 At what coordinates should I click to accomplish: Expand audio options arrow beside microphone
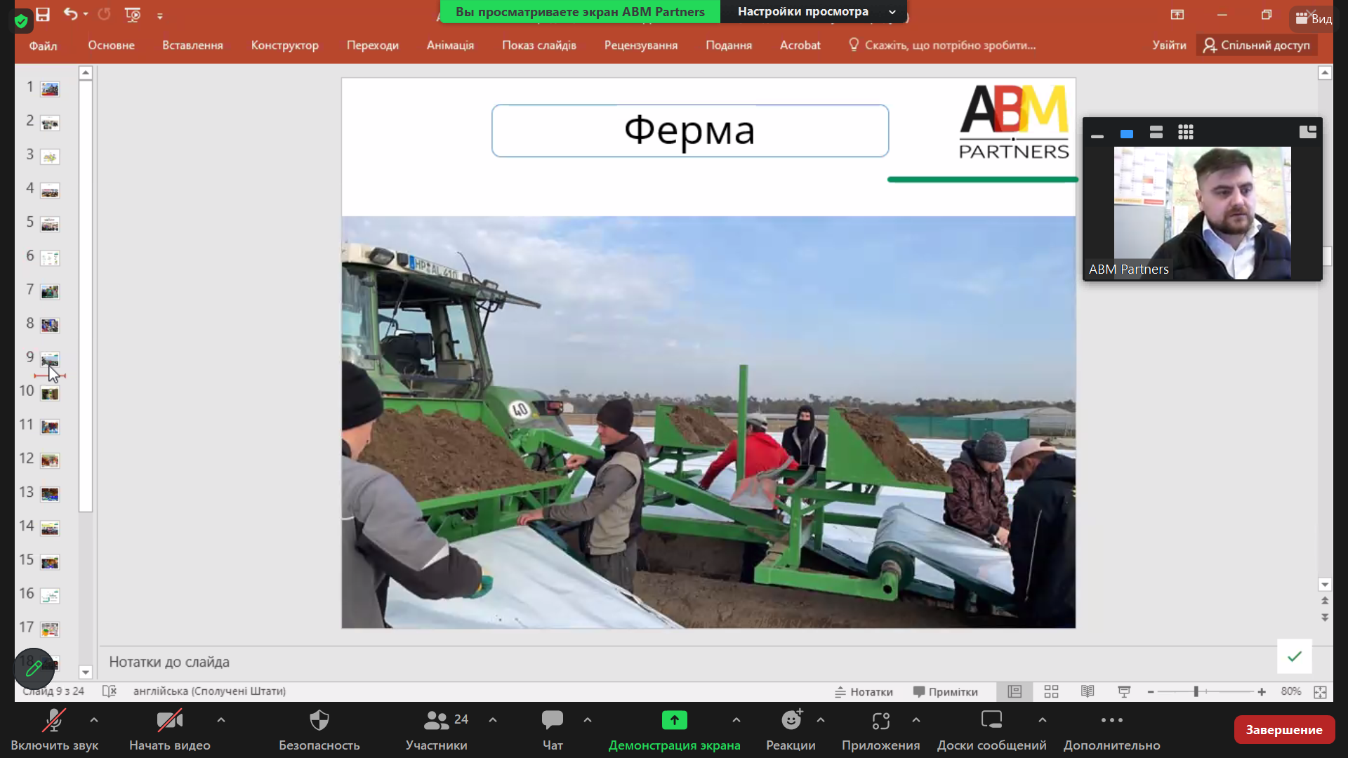click(x=94, y=720)
